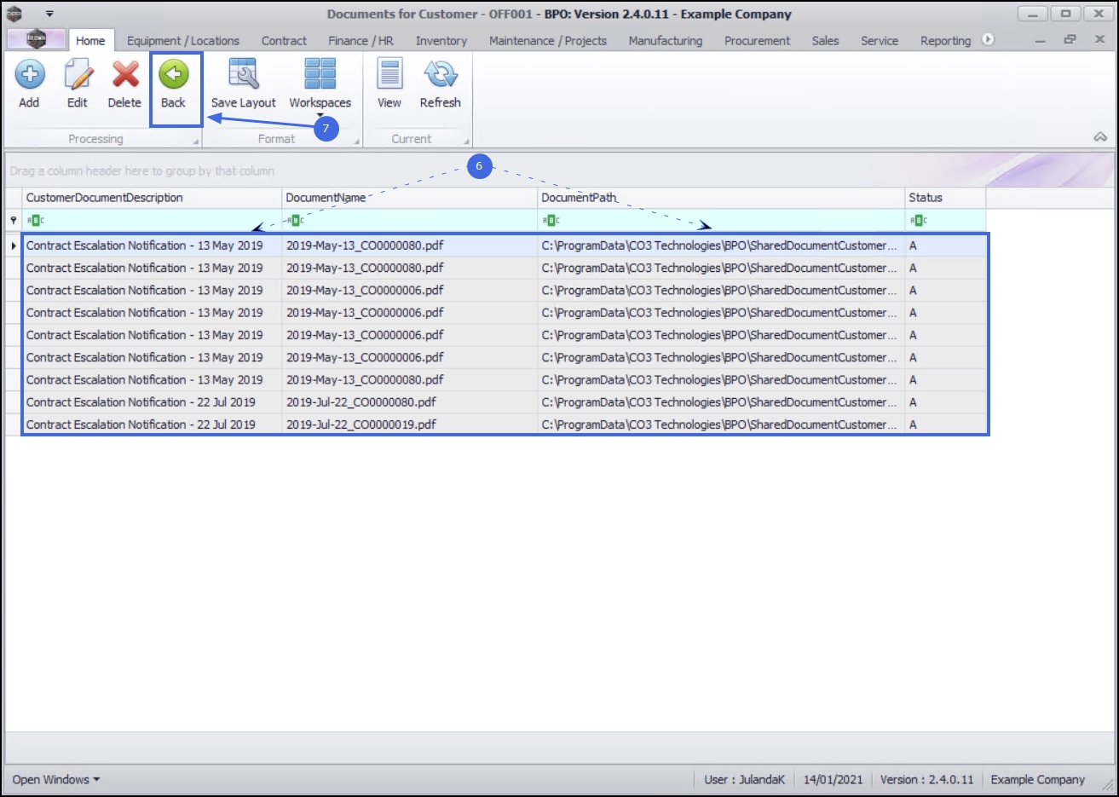This screenshot has height=797, width=1119.
Task: Select the 2019-Jul-22_CO0000019.pdf row
Action: coord(505,424)
